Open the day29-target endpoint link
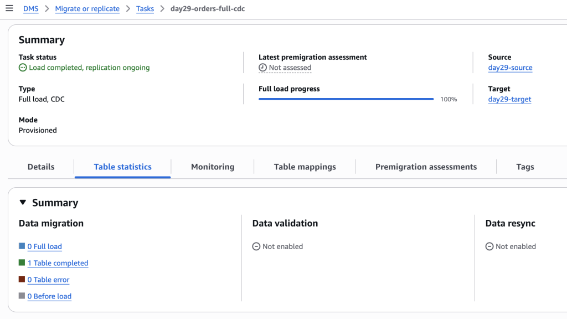Viewport: 567px width, 319px height. click(509, 99)
